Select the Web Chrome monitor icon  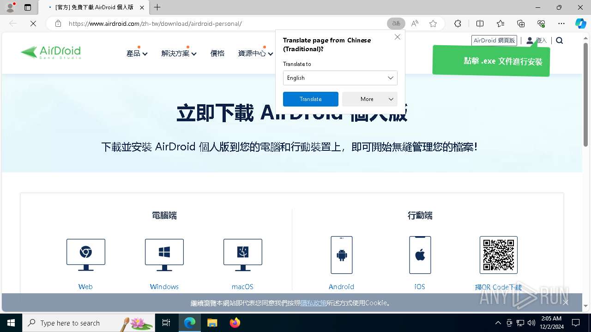(x=85, y=255)
